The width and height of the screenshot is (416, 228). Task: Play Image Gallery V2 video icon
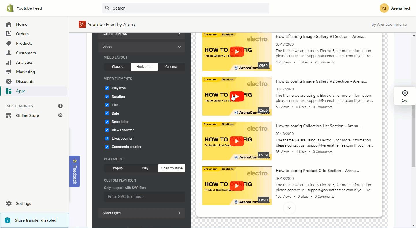tap(237, 96)
